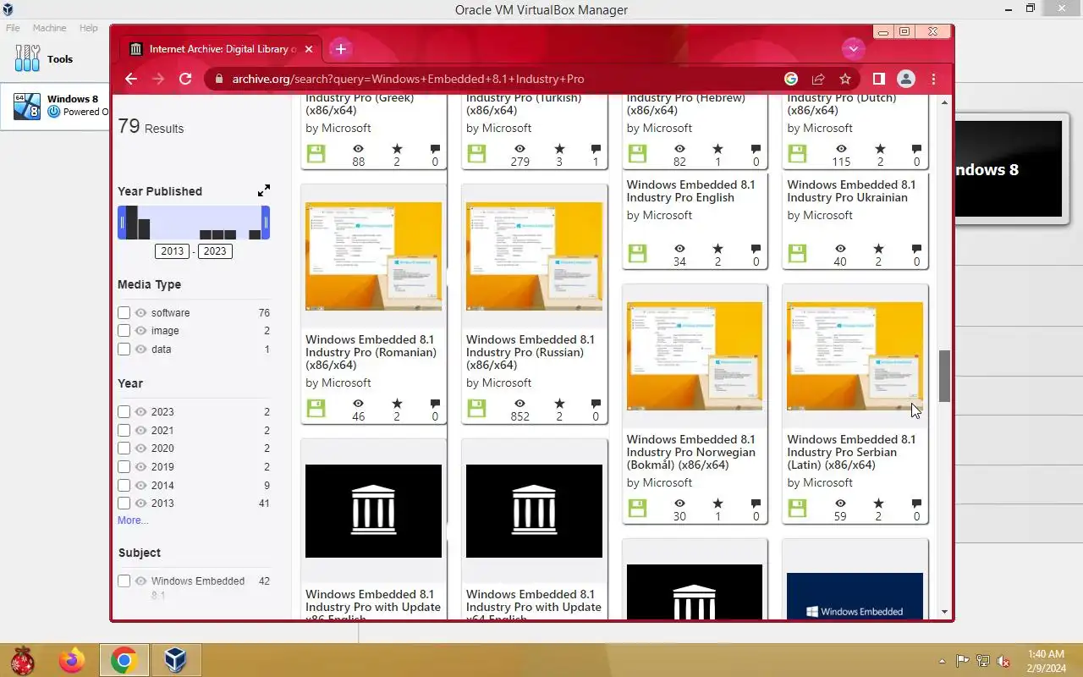1083x677 pixels.
Task: Open the Norwegian (Bokmål) edition thumbnail
Action: [x=695, y=356]
